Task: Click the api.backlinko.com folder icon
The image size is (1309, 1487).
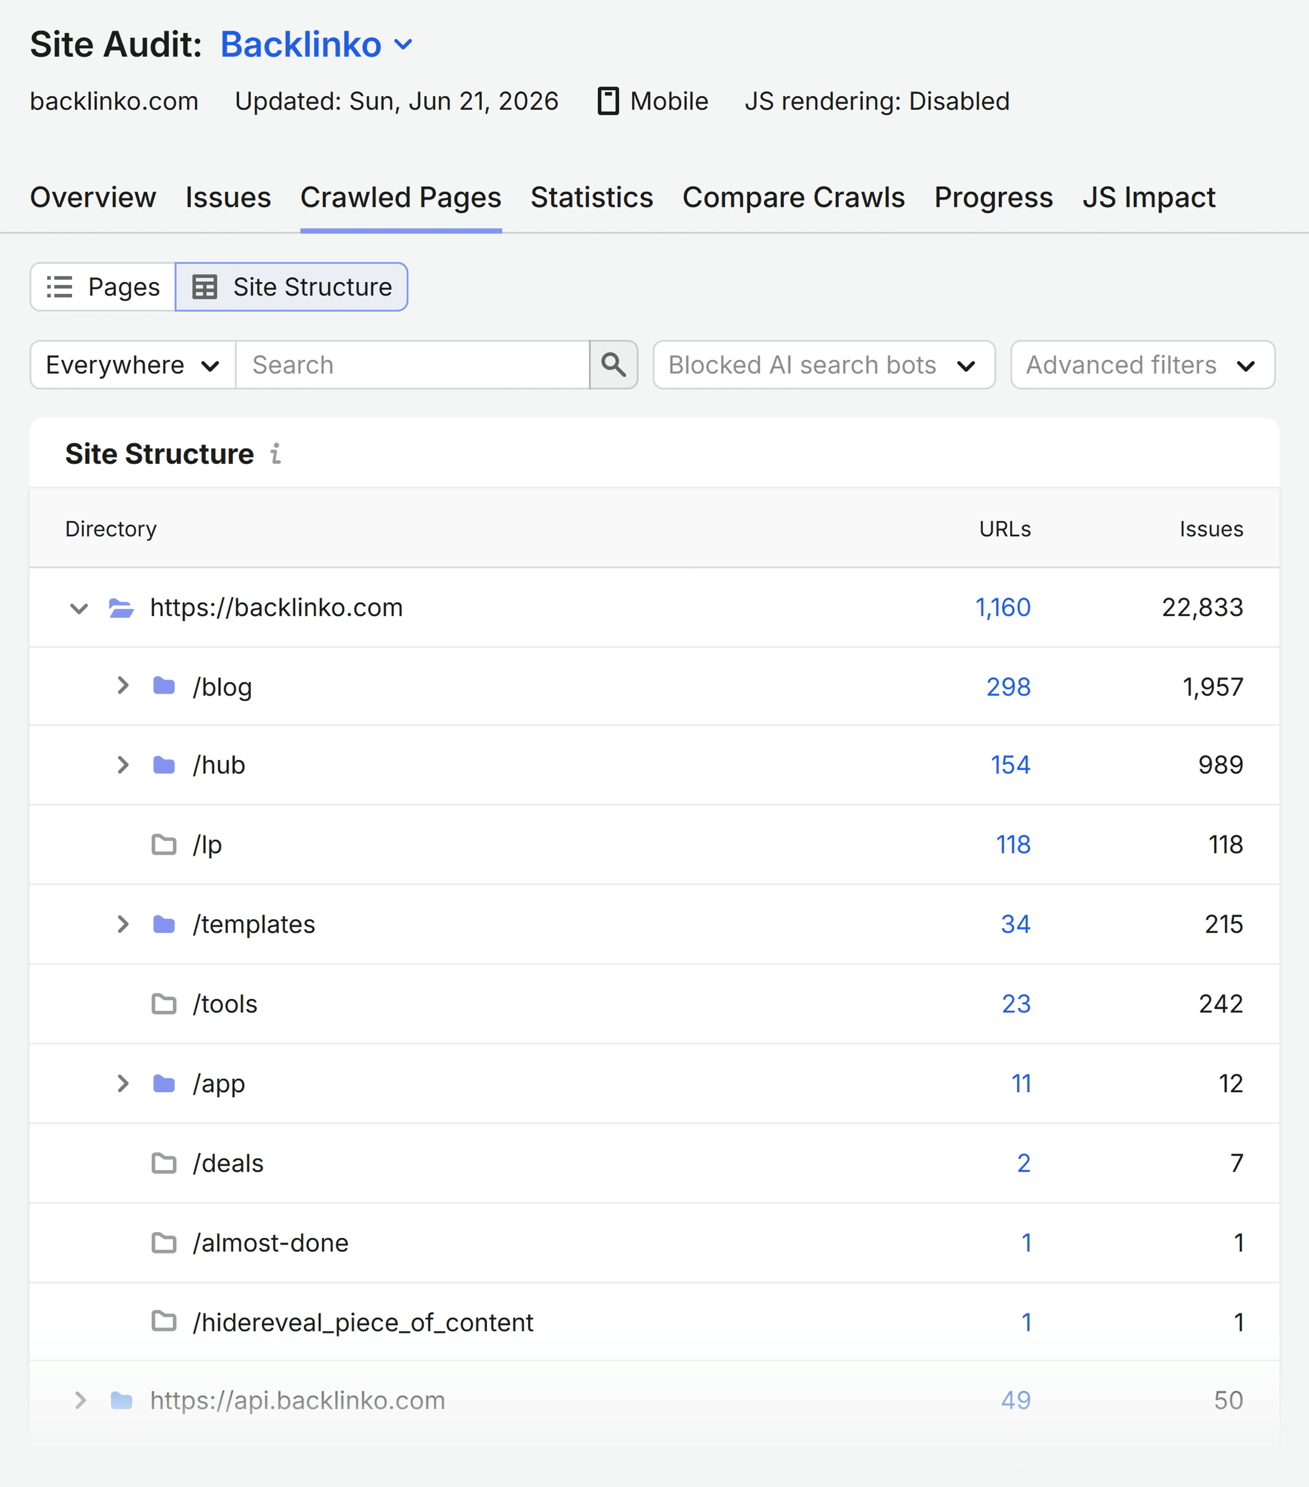Action: 121,1401
